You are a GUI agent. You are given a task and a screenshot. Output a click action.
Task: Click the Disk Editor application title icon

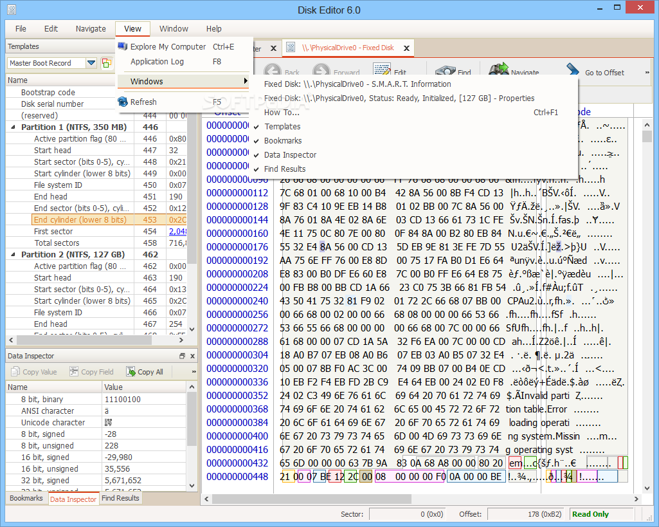click(12, 9)
